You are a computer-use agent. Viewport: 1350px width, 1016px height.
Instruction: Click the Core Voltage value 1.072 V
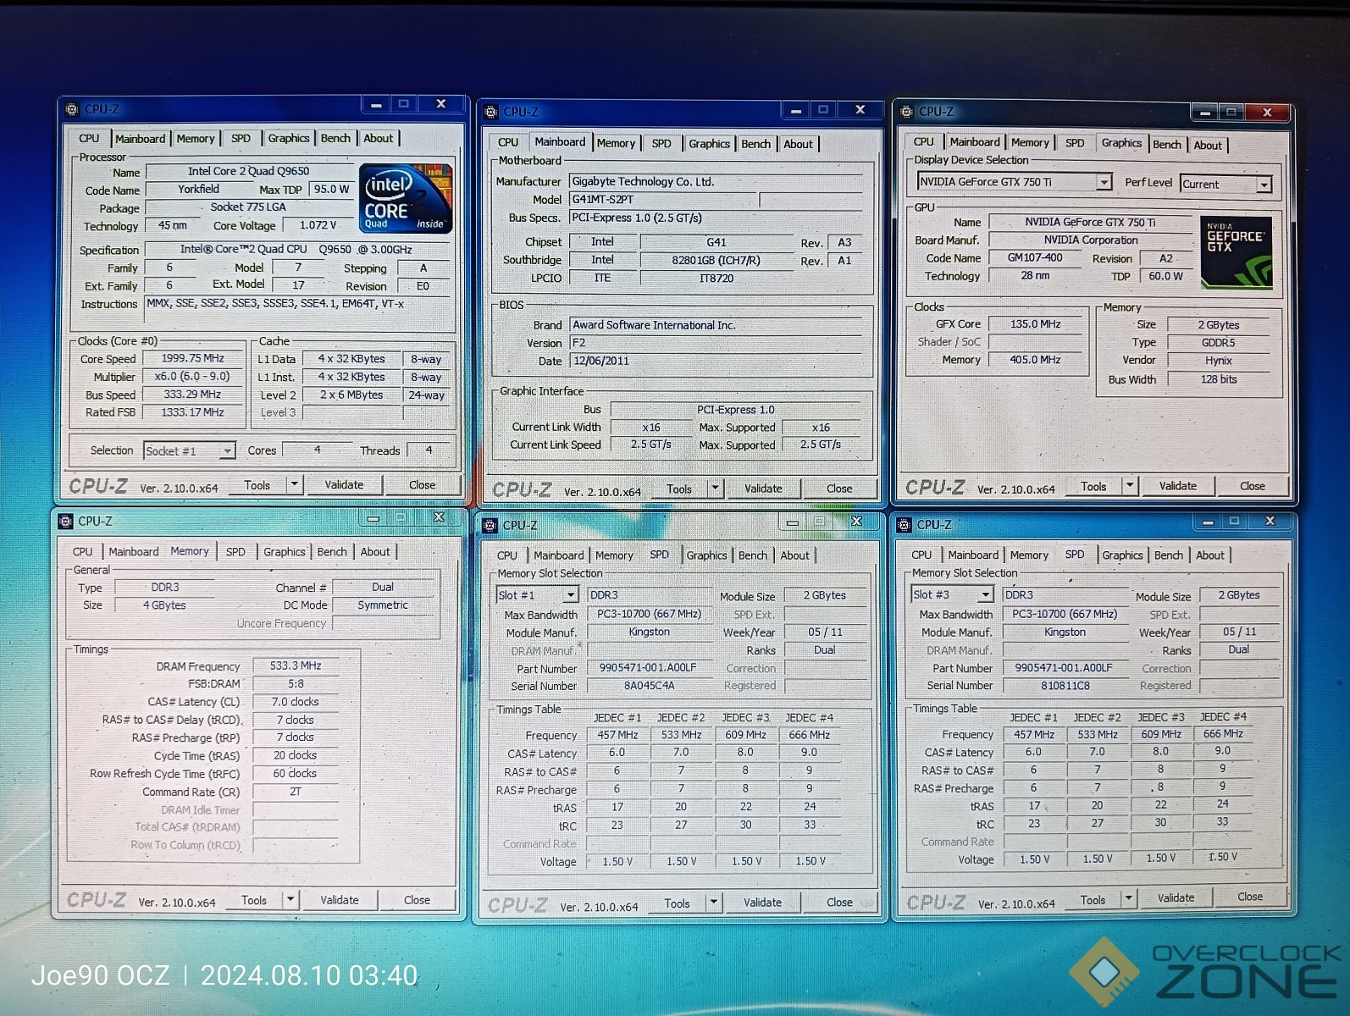click(318, 225)
